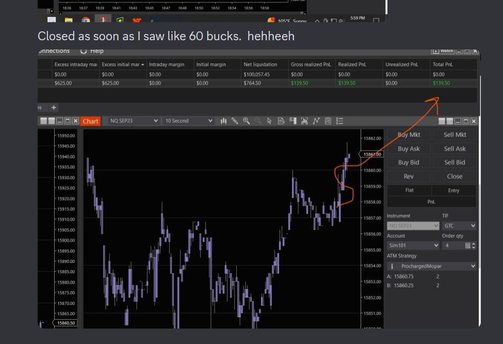Sort by Gross realized PnL column
The height and width of the screenshot is (344, 503).
click(312, 64)
